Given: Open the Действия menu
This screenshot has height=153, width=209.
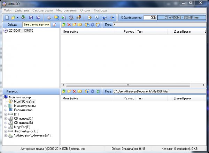Looking at the screenshot, I should click(x=22, y=10).
